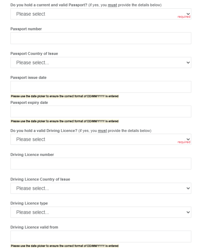Click the "Passport number" label
This screenshot has height=249, width=201.
point(26,29)
